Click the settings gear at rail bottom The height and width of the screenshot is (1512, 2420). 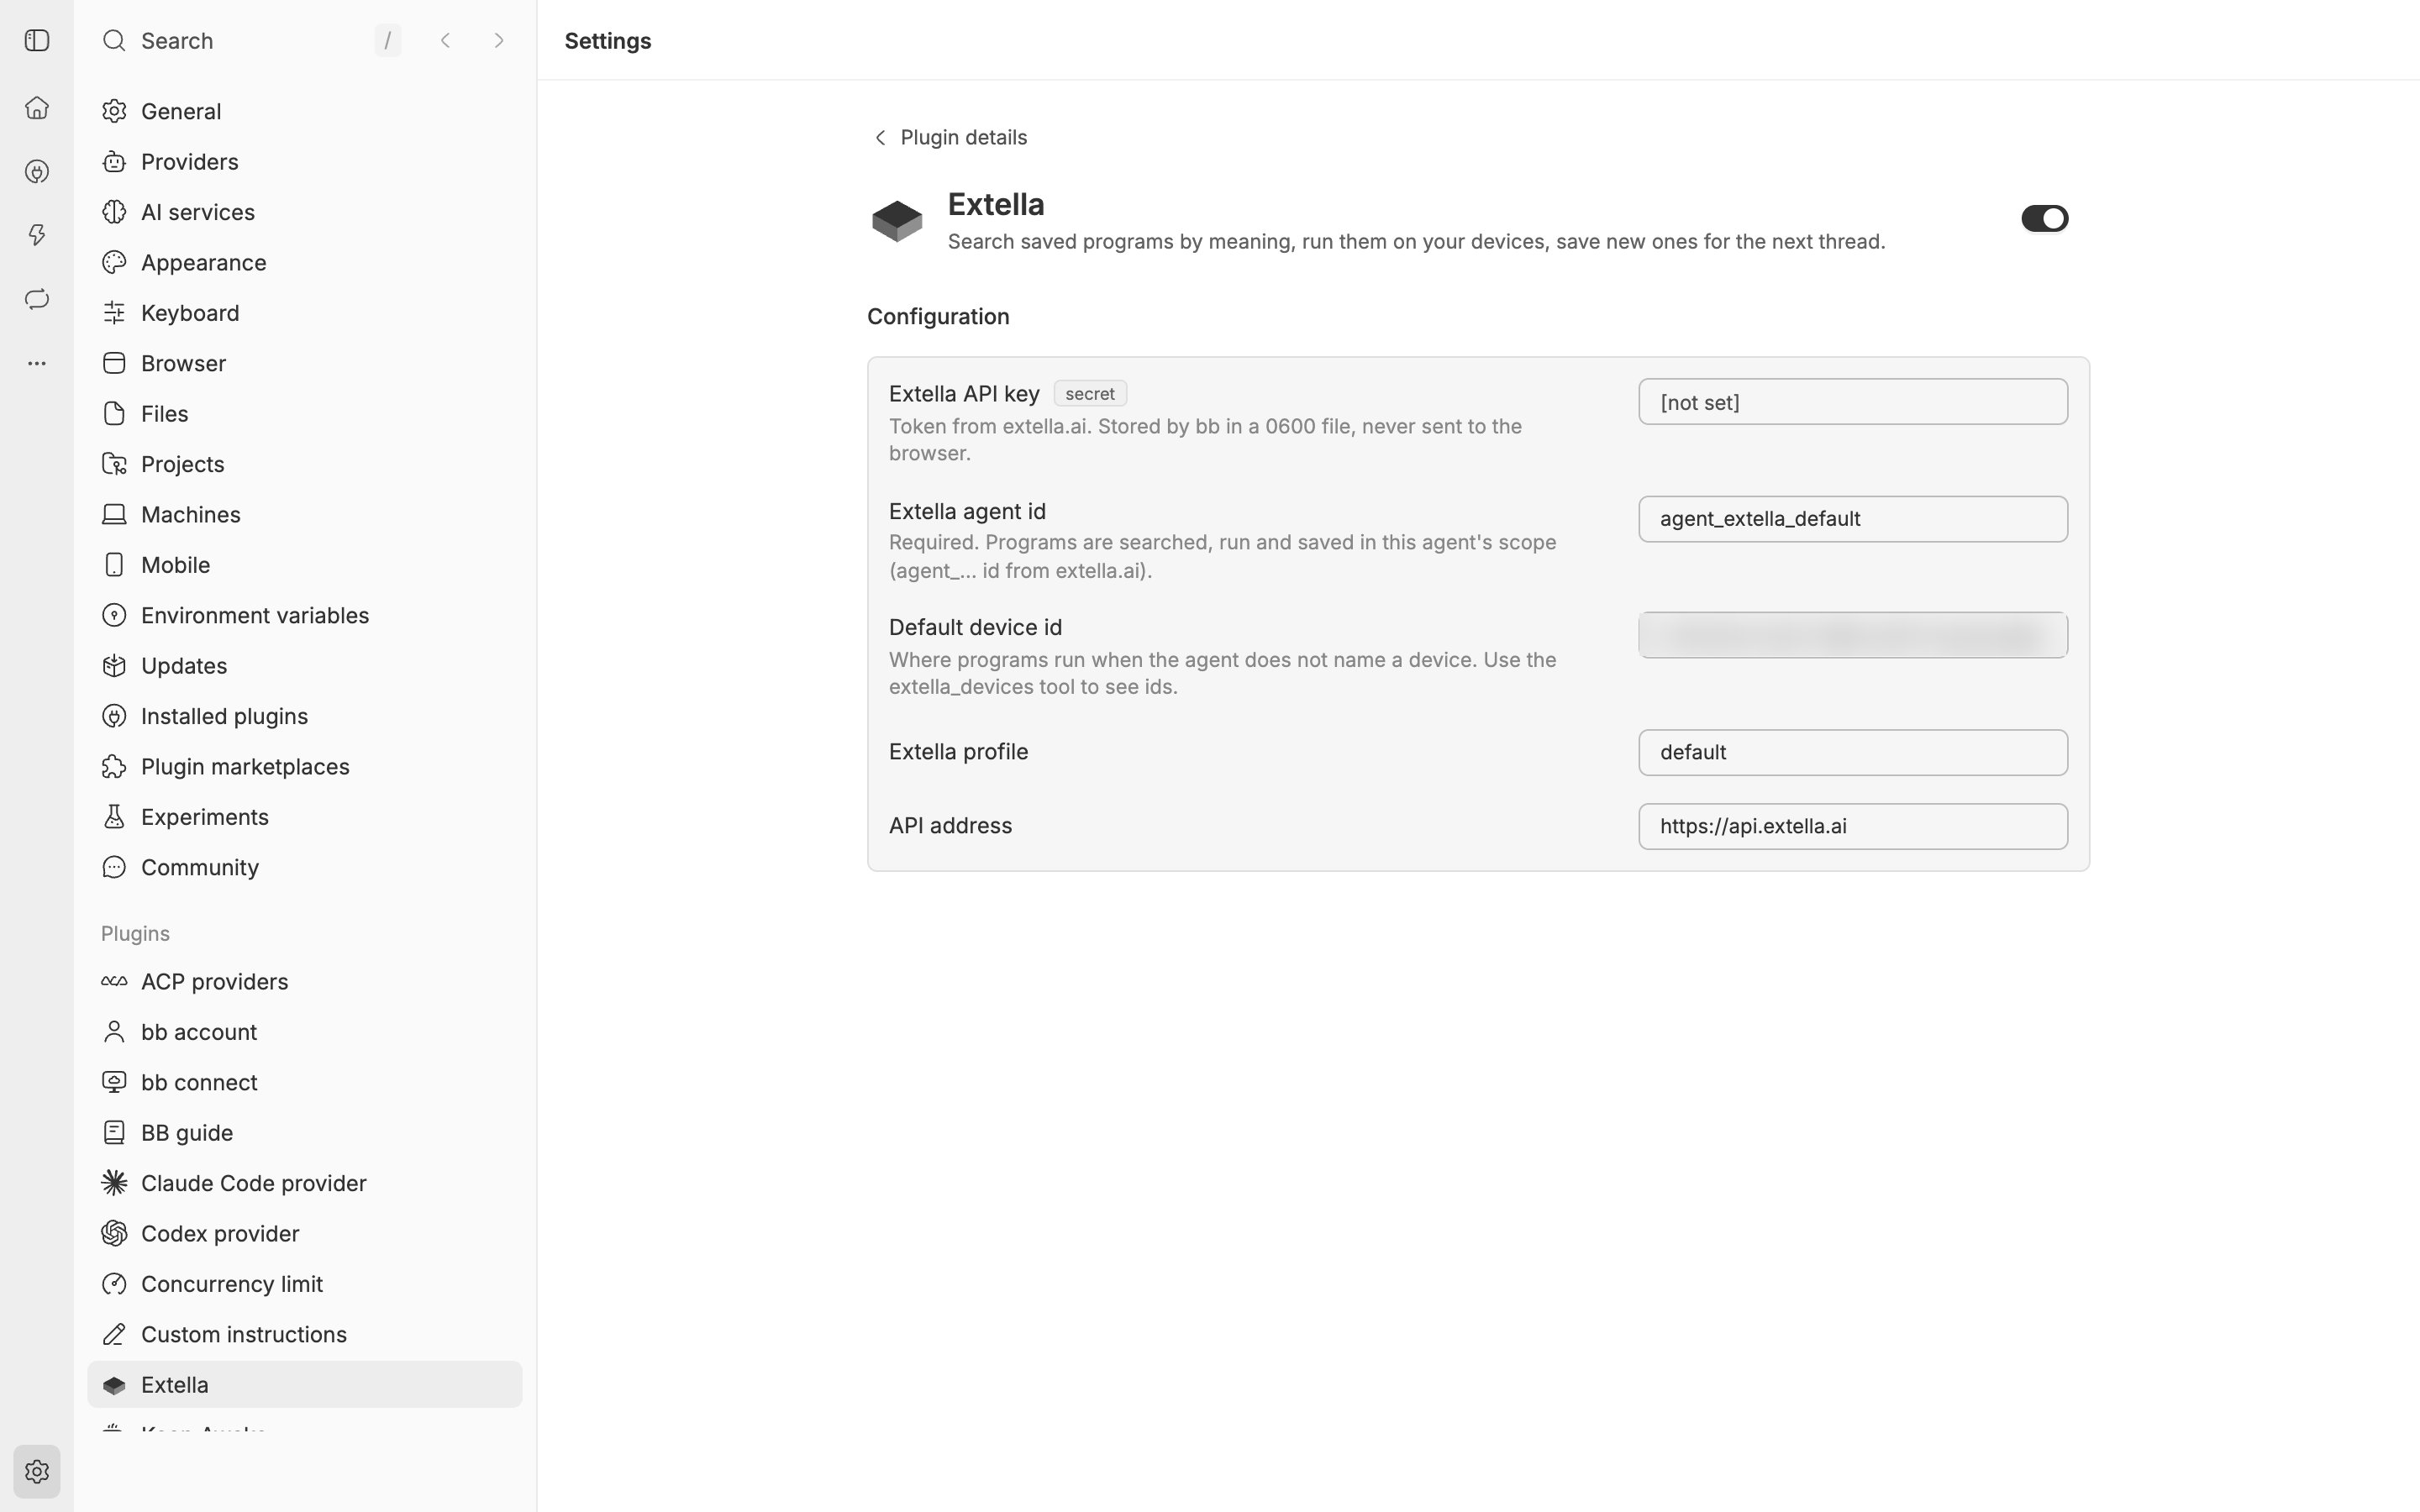point(37,1471)
